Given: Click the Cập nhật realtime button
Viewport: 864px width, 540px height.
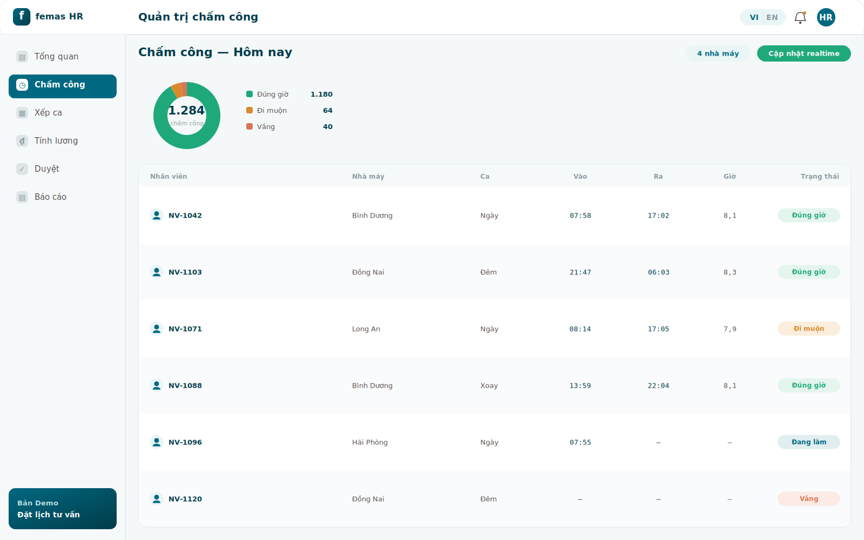Looking at the screenshot, I should (x=804, y=53).
